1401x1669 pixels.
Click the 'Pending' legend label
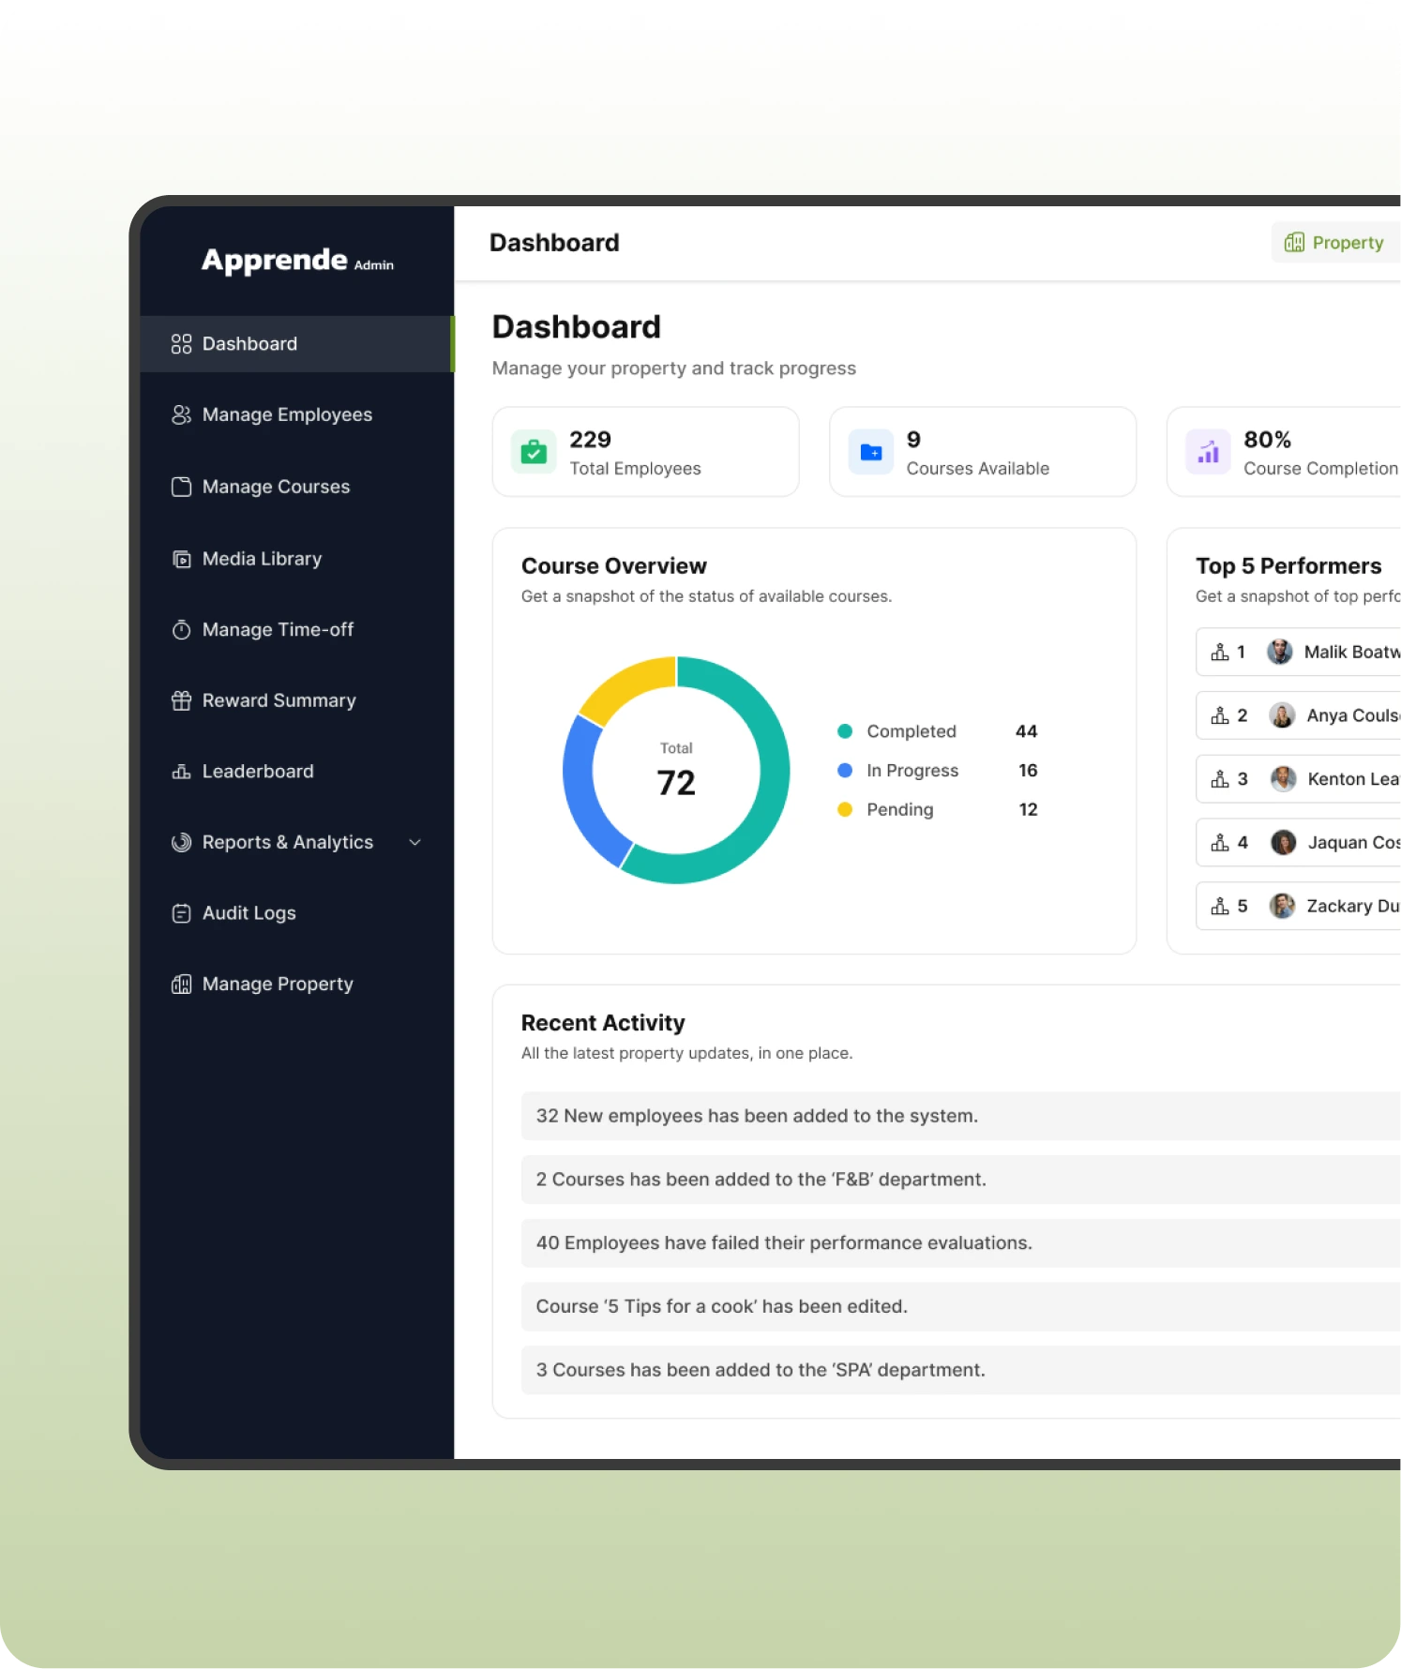click(x=900, y=809)
